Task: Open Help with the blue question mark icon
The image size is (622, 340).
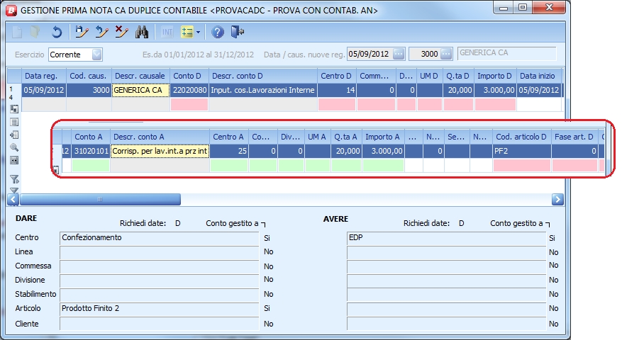Action: tap(218, 32)
